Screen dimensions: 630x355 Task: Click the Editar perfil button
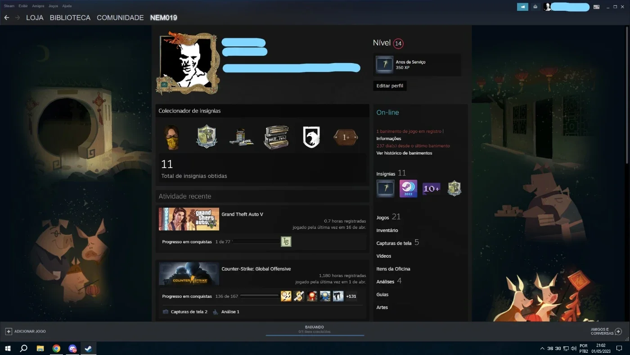[x=390, y=86]
